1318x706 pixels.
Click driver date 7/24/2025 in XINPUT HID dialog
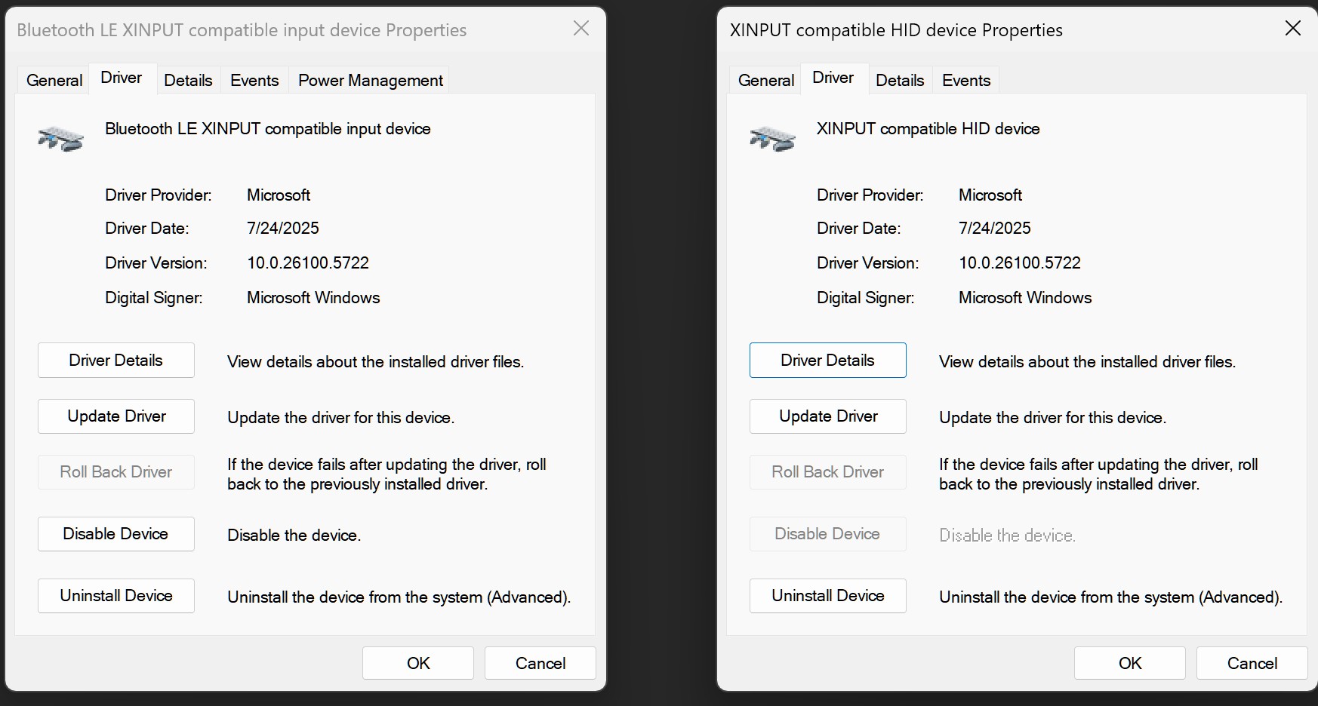pyautogui.click(x=995, y=229)
